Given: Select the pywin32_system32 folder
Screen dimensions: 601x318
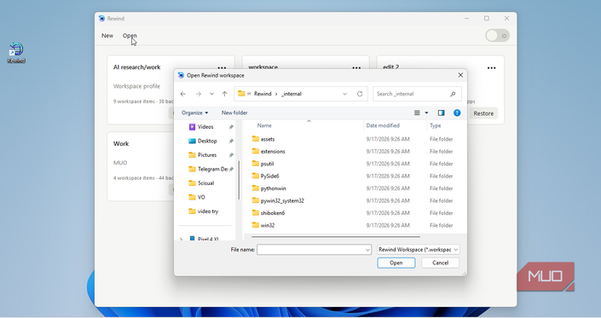Looking at the screenshot, I should coord(282,200).
